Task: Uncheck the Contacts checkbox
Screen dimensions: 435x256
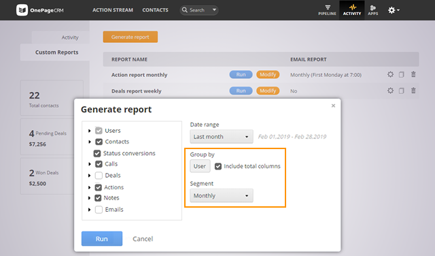Action: pyautogui.click(x=99, y=142)
